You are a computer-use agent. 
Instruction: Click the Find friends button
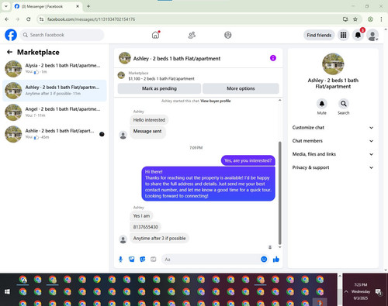[x=319, y=35]
